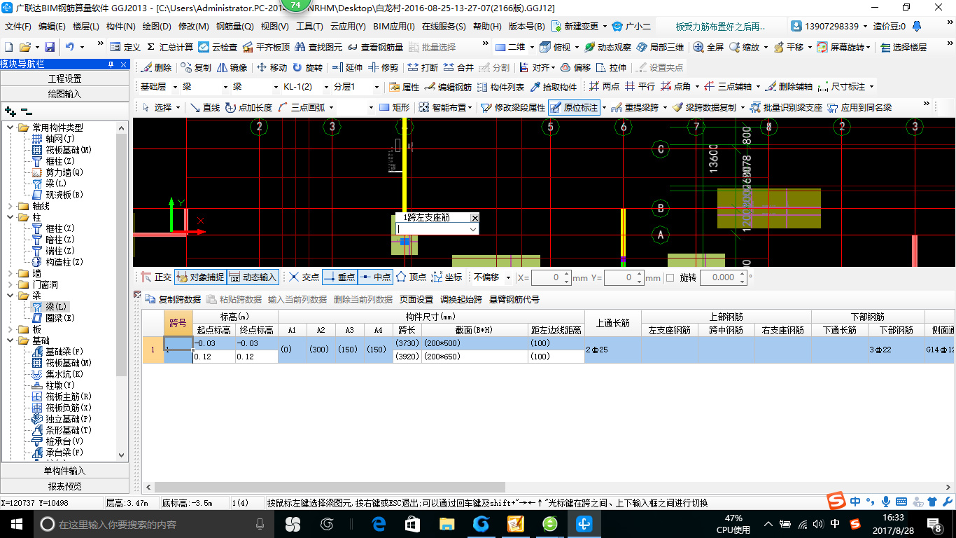The image size is (956, 538).
Task: Select 合并 merge tool
Action: [458, 68]
